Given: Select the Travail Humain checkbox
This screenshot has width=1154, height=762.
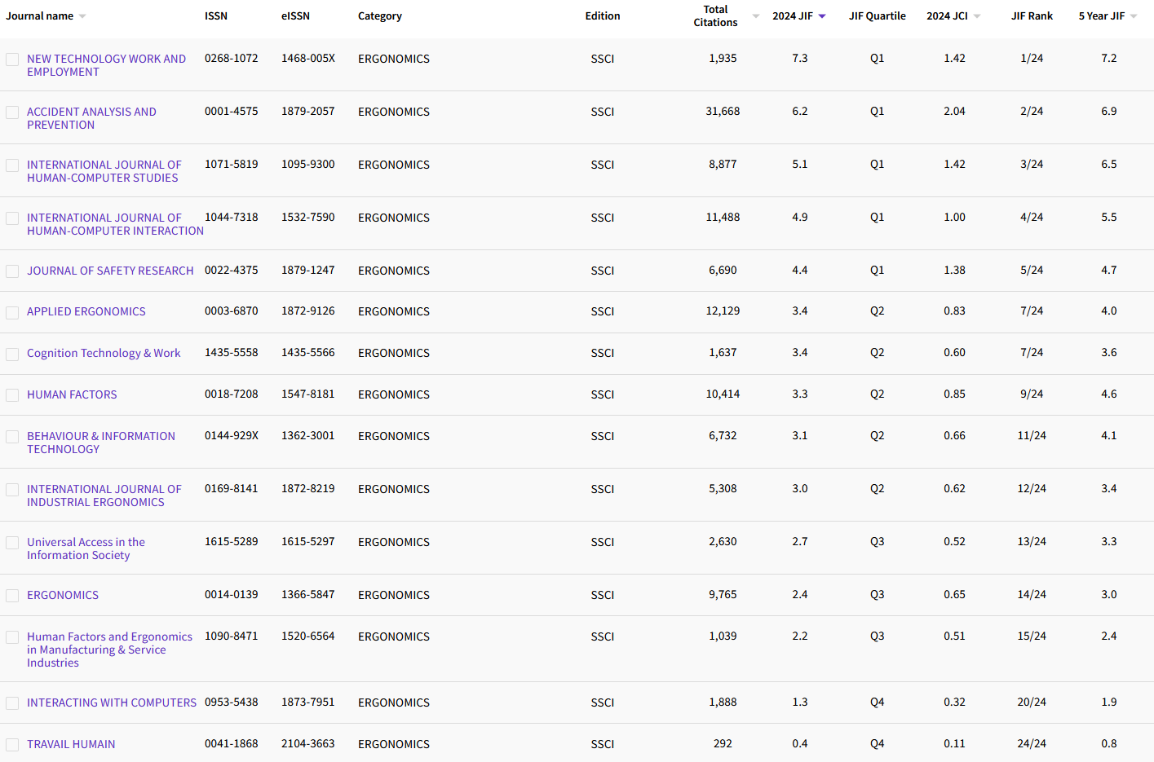Looking at the screenshot, I should click(x=12, y=745).
